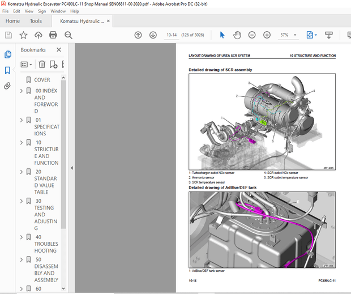Jump to 40 TROUBLESHOOTING bookmark
351x294 pixels.
tap(46, 244)
